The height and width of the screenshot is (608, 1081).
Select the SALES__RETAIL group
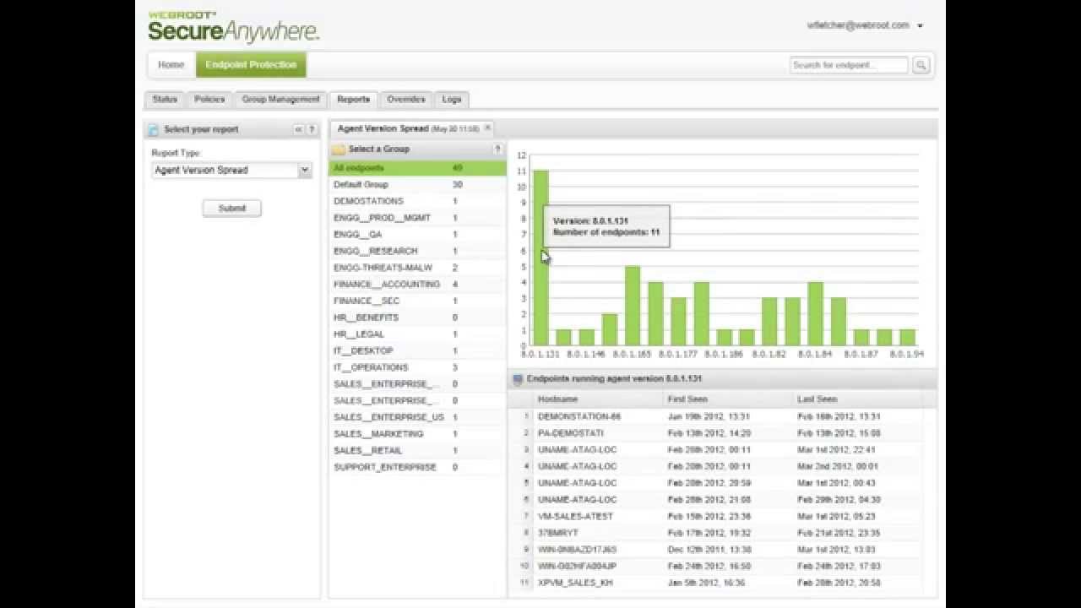coord(418,451)
